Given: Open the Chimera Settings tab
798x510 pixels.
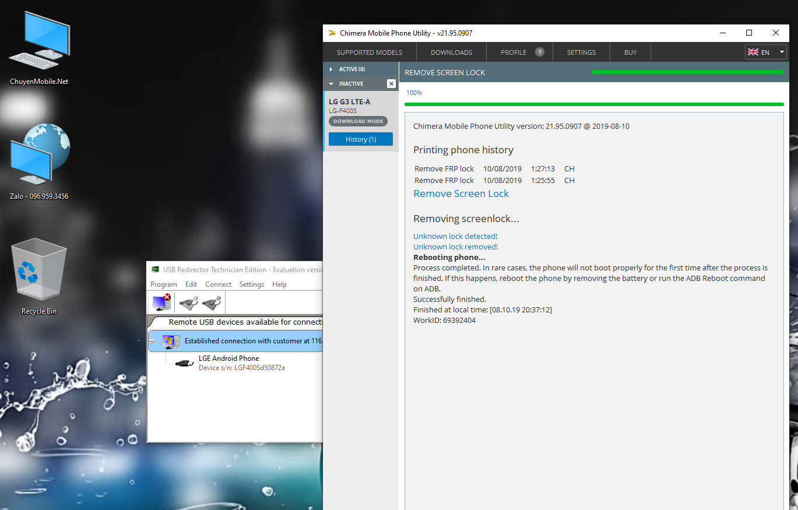Looking at the screenshot, I should click(581, 52).
